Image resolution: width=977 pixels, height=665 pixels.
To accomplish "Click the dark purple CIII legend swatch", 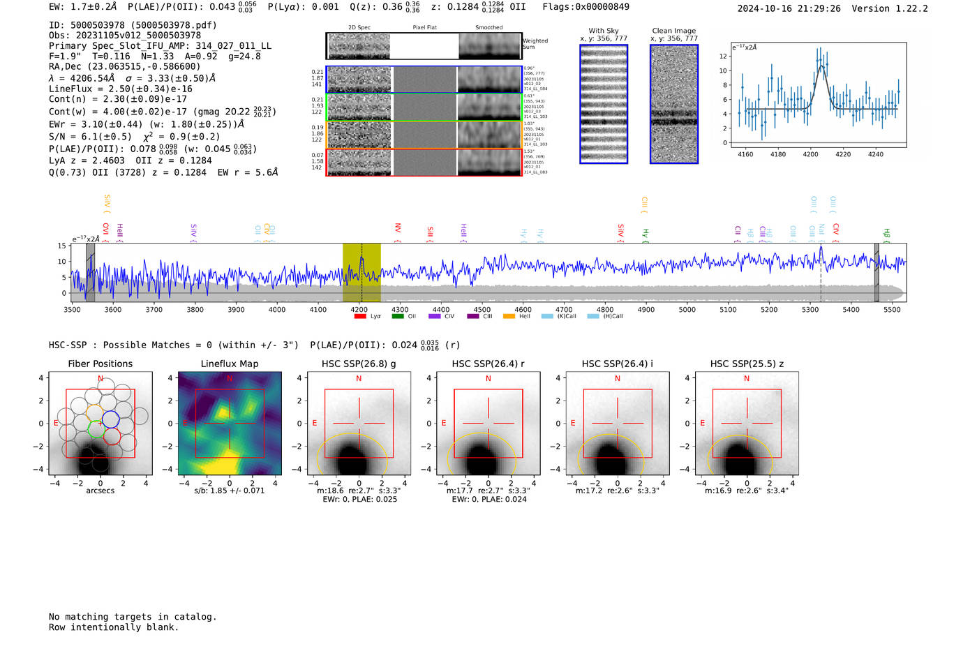I will 473,316.
